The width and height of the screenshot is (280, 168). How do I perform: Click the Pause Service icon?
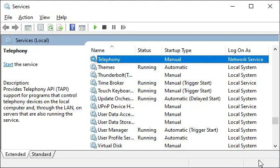click(114, 27)
